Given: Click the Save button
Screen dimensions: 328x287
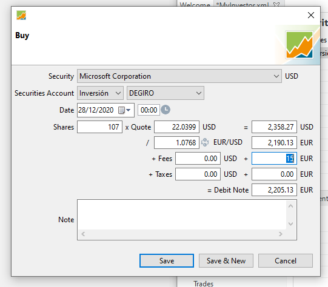Looking at the screenshot, I should tap(167, 261).
